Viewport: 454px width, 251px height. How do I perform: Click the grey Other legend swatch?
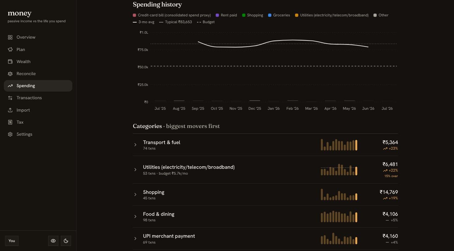375,15
